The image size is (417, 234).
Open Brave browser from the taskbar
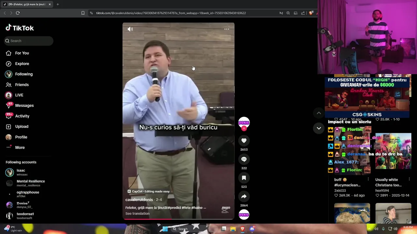242,229
